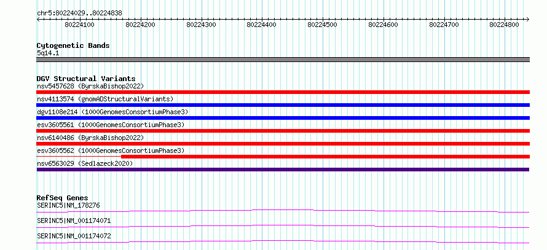
Task: Click the blue bar for nsv4113574
Action: click(x=283, y=105)
